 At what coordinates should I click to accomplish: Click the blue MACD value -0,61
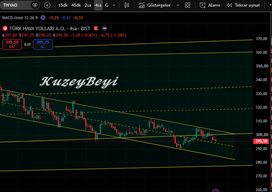[x=66, y=18]
